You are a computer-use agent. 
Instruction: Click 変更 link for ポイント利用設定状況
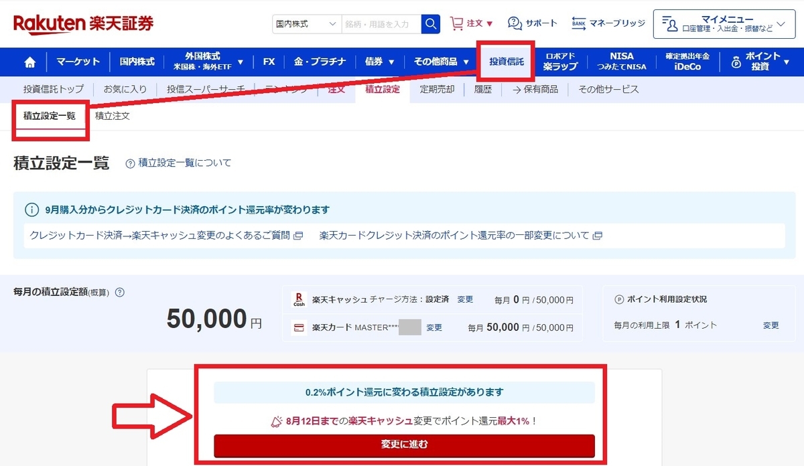[x=771, y=325]
